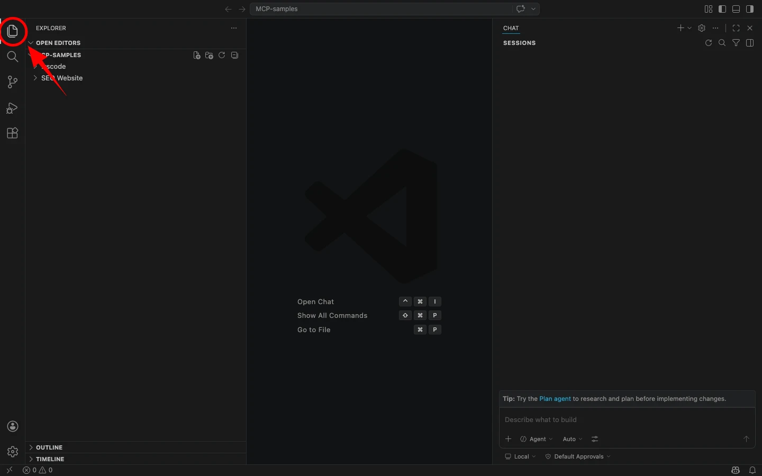Refresh the Explorer file tree

(x=222, y=55)
